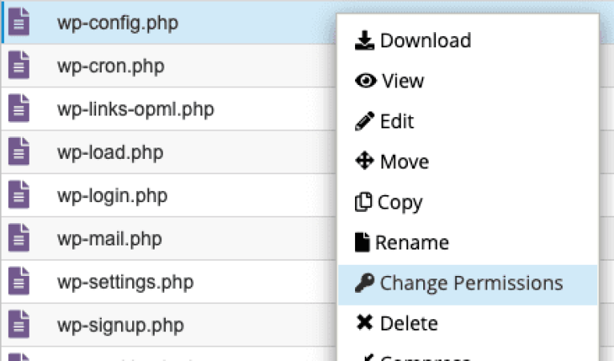Select the wp-login.php file
Image resolution: width=614 pixels, height=361 pixels.
click(112, 196)
